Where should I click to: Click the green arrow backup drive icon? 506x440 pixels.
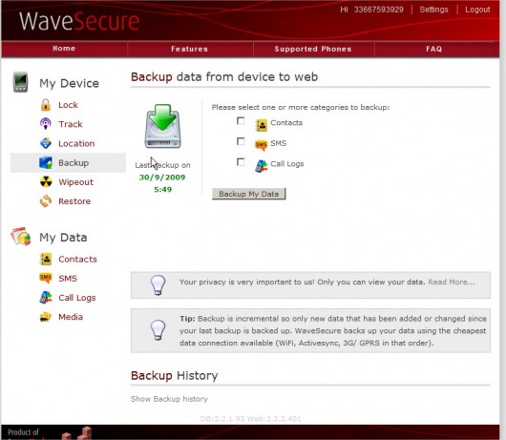162,126
